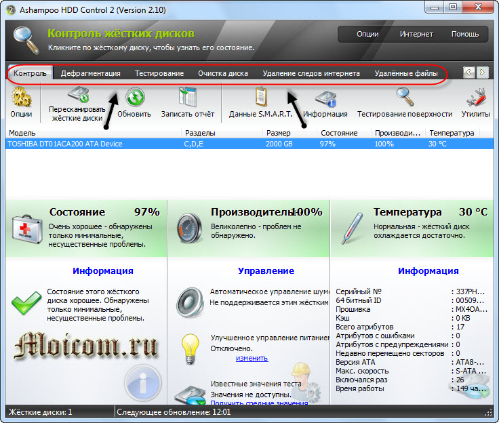This screenshot has width=499, height=423.
Task: Click the Прошивка row
Action: click(411, 309)
